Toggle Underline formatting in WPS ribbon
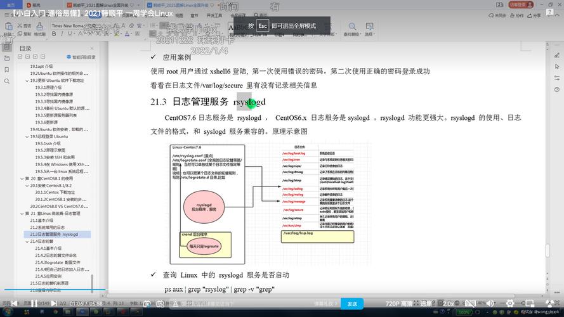 tap(70, 34)
